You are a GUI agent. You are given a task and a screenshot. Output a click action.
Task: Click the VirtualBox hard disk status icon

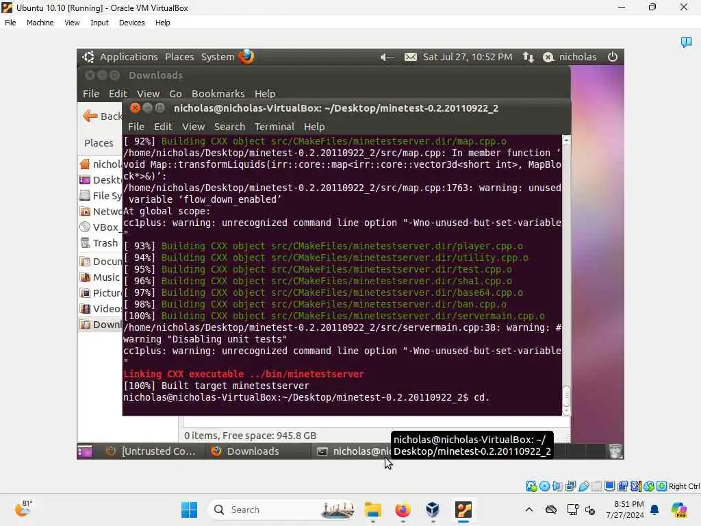click(531, 486)
